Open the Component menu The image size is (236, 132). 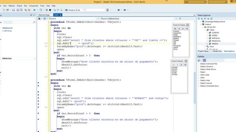point(34,6)
